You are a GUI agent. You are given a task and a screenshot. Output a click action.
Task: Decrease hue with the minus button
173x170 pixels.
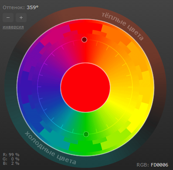(x=8, y=18)
